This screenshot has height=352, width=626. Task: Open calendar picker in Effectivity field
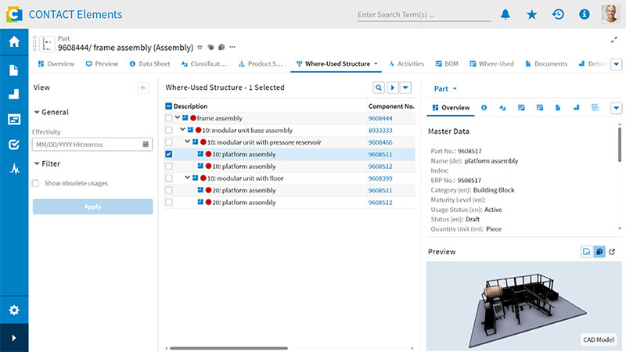point(146,144)
